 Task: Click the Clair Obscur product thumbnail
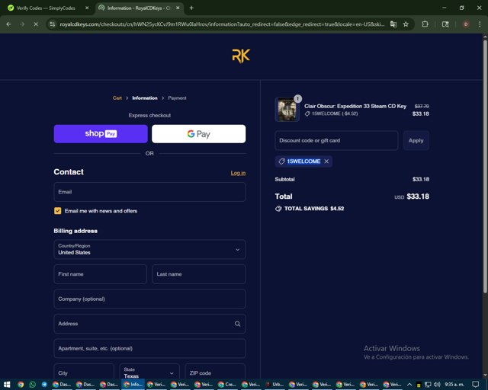point(287,110)
